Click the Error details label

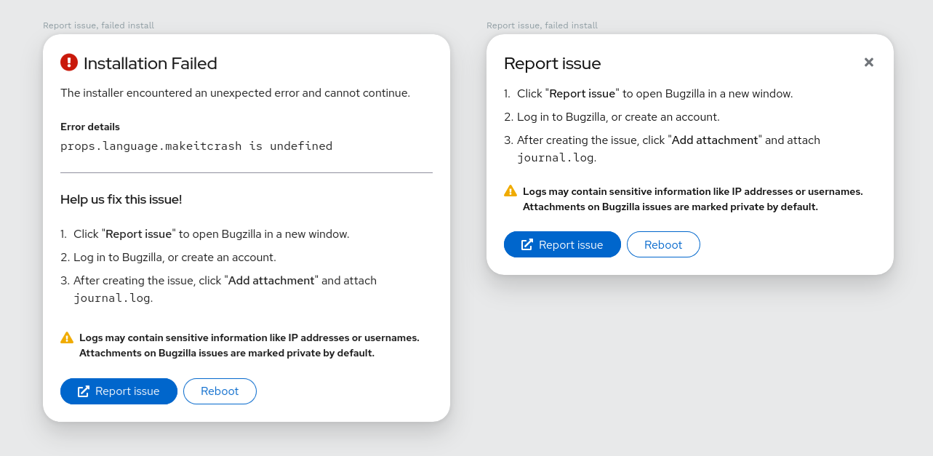(90, 127)
